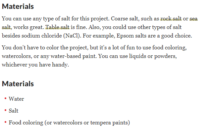
Task: Open the 'Table salt' link
Action: (57, 27)
